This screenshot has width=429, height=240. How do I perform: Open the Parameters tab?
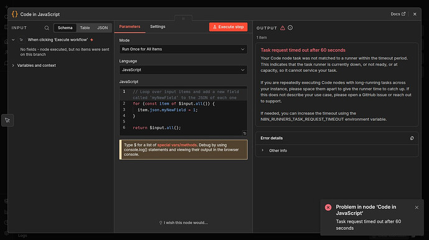click(130, 27)
